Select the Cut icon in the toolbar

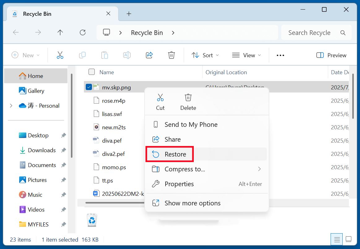pyautogui.click(x=60, y=55)
